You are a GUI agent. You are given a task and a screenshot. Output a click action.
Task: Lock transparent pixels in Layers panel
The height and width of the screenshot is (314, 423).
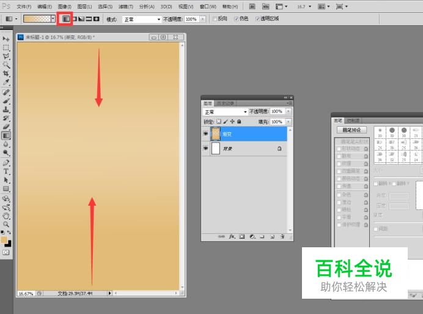point(219,122)
